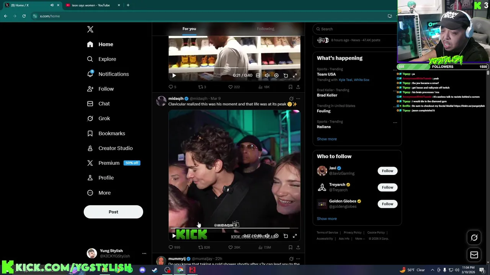Open settings gear on the top video

coord(276,76)
